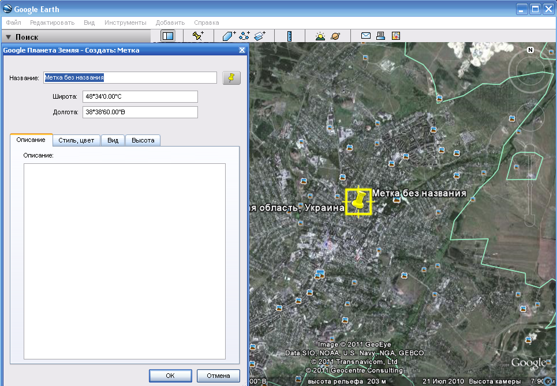Confirm with the OK button
The image size is (557, 386).
(170, 376)
